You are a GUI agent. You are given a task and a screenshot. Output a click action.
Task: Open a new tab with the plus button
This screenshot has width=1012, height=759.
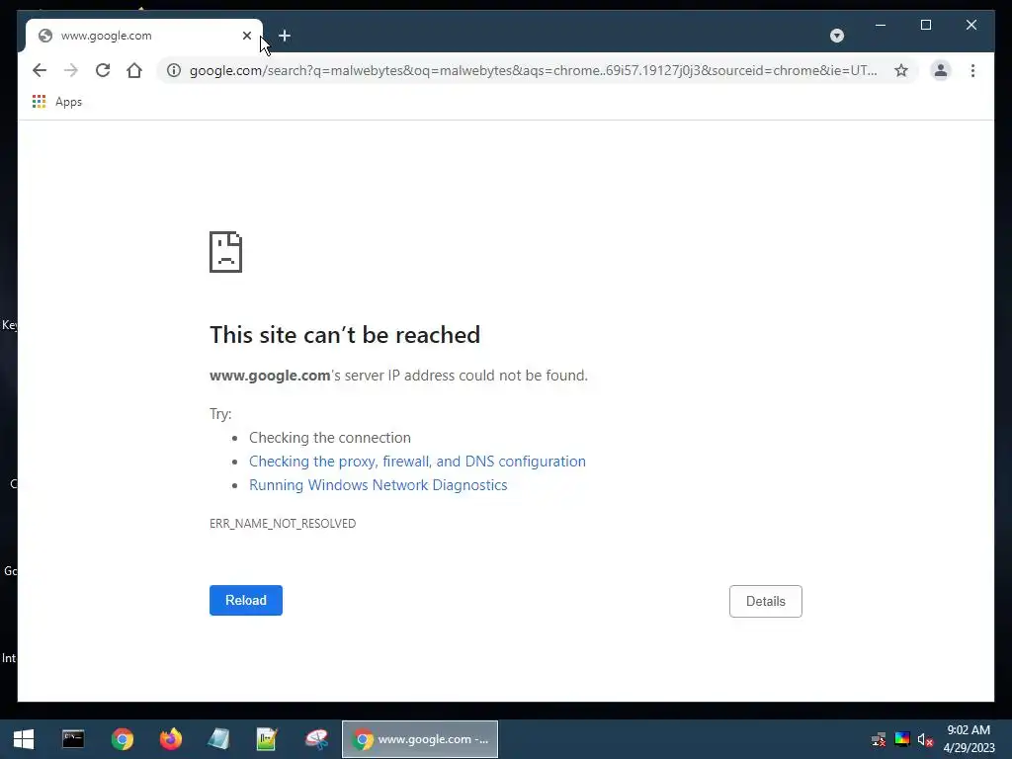click(285, 36)
